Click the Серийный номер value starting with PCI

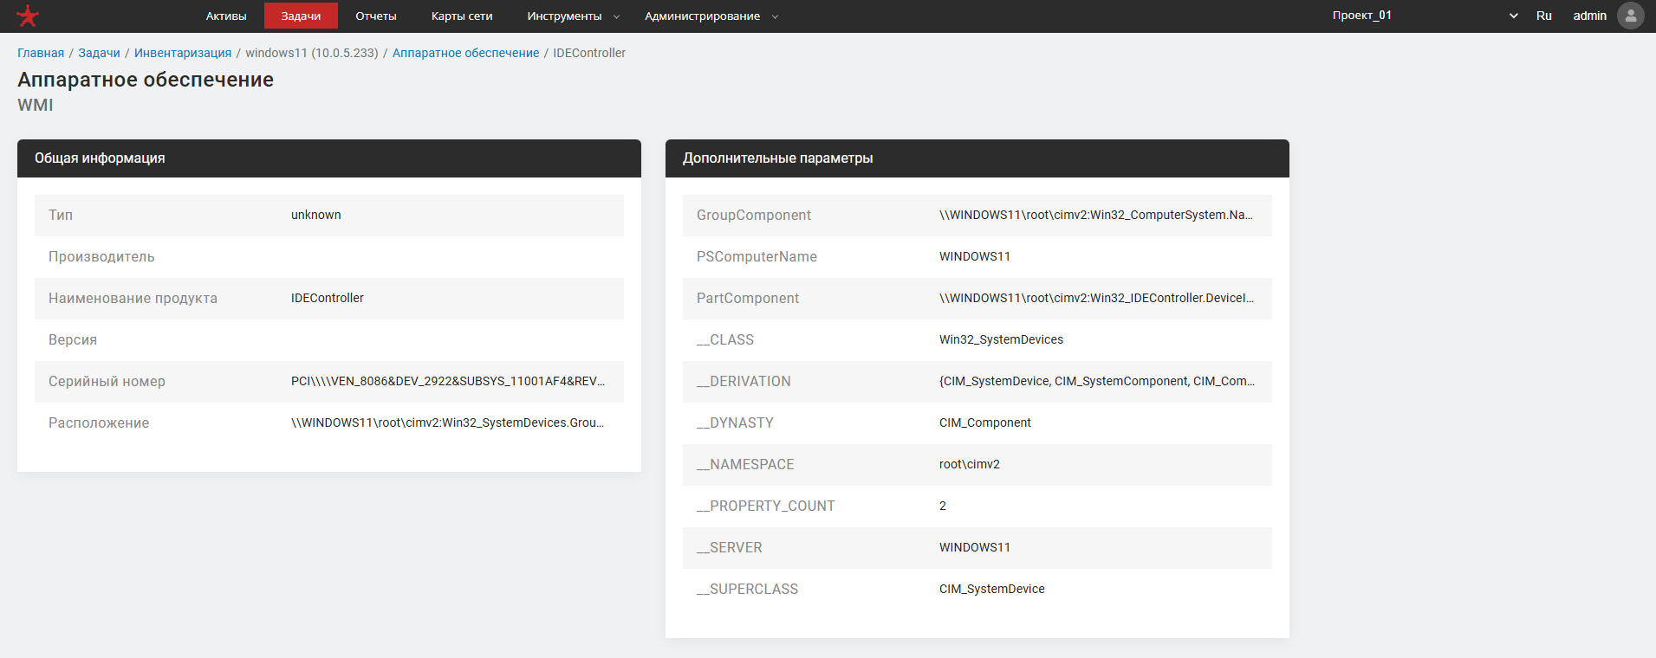pos(448,381)
